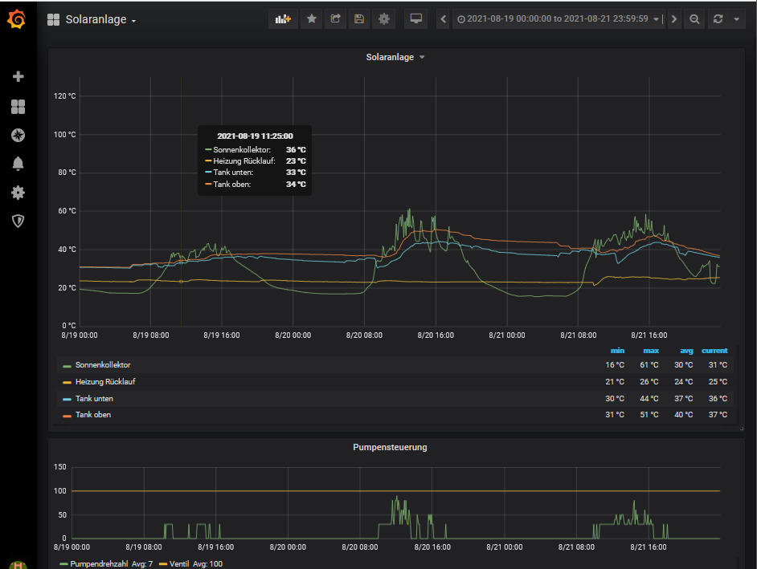Click the Grafana logo home icon
This screenshot has height=569, width=757.
[x=18, y=19]
